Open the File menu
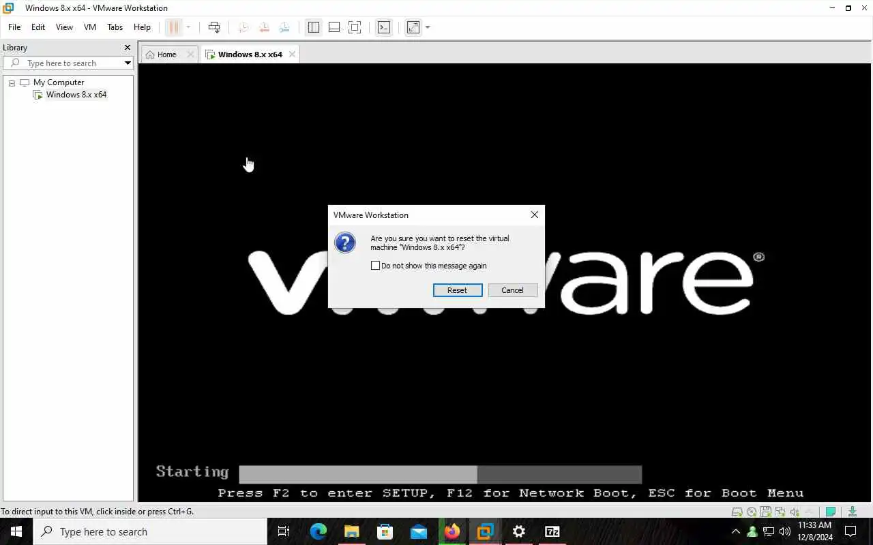The image size is (873, 545). tap(14, 27)
